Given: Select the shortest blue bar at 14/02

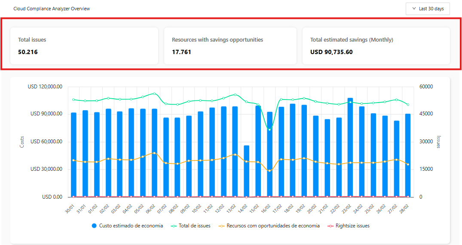Looking at the screenshot, I should 246,172.
